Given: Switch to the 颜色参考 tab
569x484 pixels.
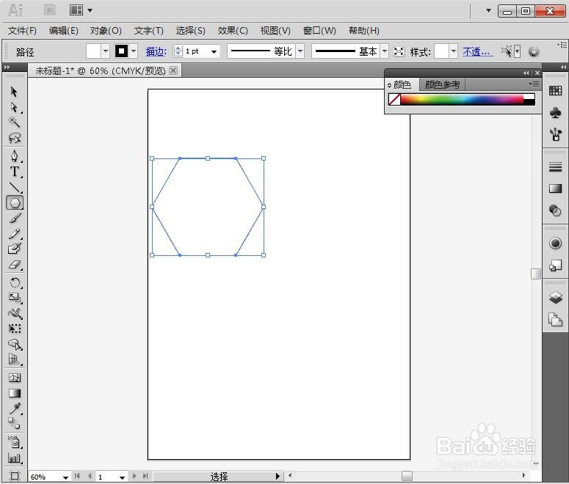Looking at the screenshot, I should [x=443, y=85].
